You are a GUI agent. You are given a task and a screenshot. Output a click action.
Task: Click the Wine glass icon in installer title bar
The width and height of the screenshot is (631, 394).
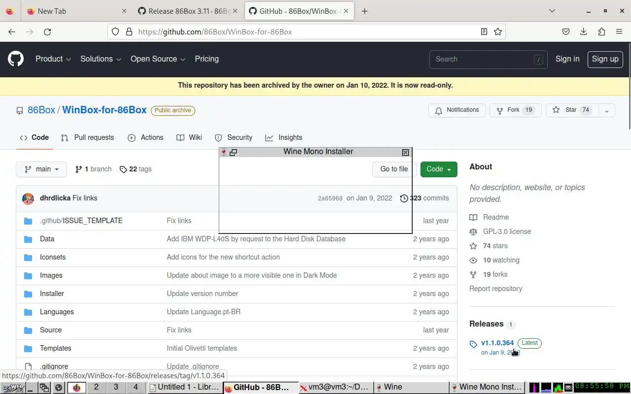(x=224, y=152)
